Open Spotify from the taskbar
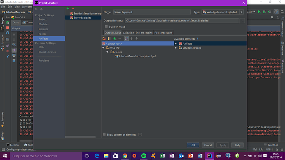 pos(144,156)
